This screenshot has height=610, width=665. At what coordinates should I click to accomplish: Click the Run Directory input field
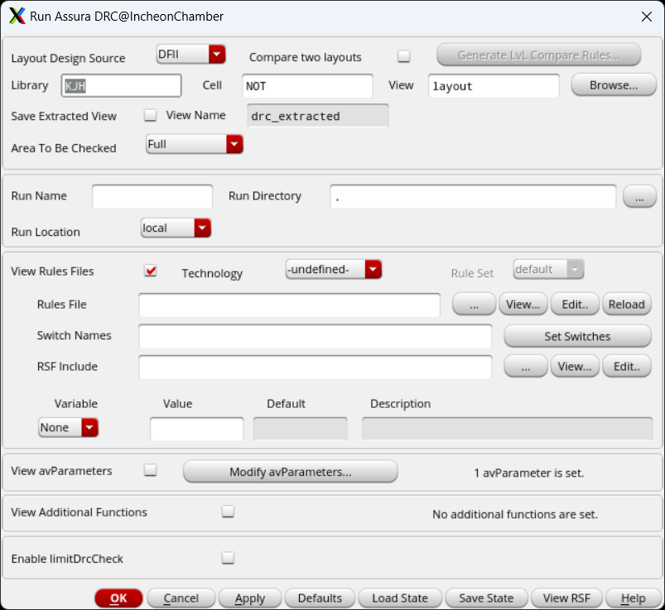coord(473,196)
